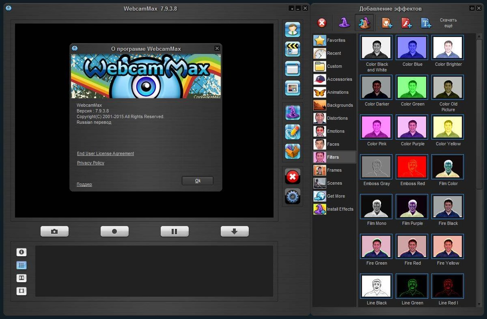Select the film strip video view icon
487x319 pixels.
click(x=22, y=291)
